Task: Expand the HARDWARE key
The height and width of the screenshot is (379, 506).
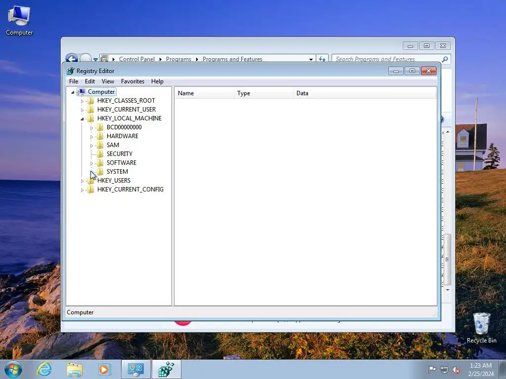Action: [91, 137]
